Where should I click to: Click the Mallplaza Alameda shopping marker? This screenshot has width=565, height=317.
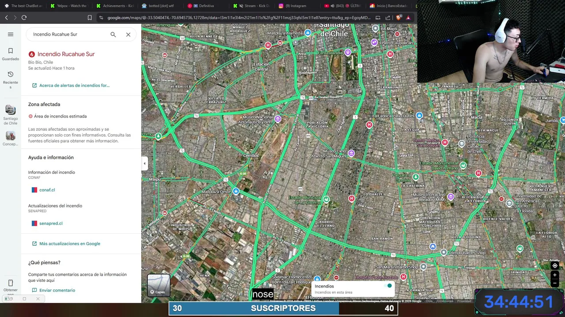click(x=308, y=33)
